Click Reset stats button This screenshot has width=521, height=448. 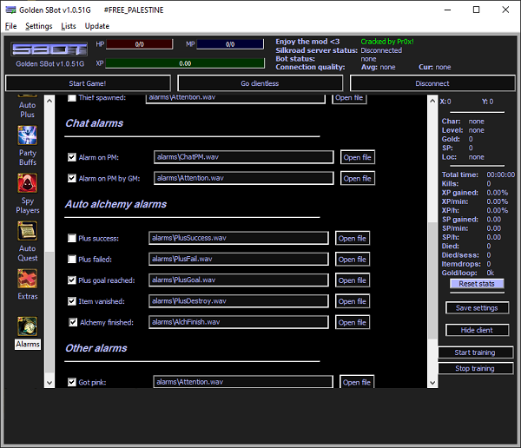click(477, 284)
